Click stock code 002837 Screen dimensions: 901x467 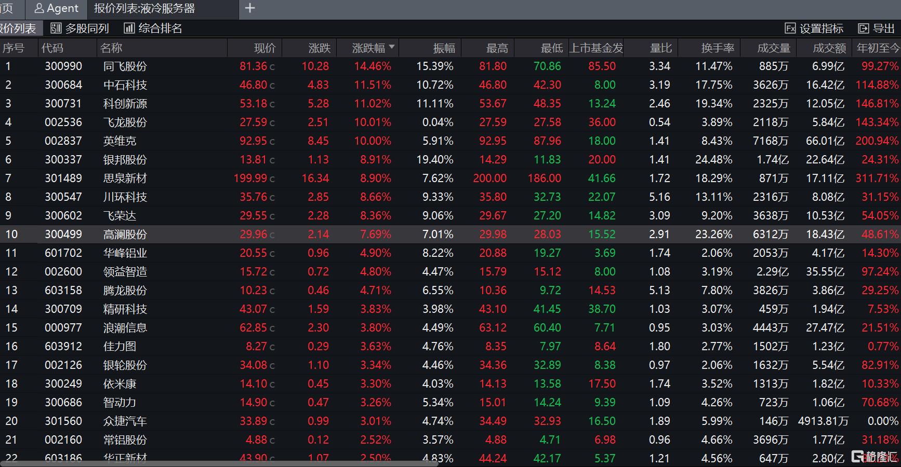click(63, 141)
